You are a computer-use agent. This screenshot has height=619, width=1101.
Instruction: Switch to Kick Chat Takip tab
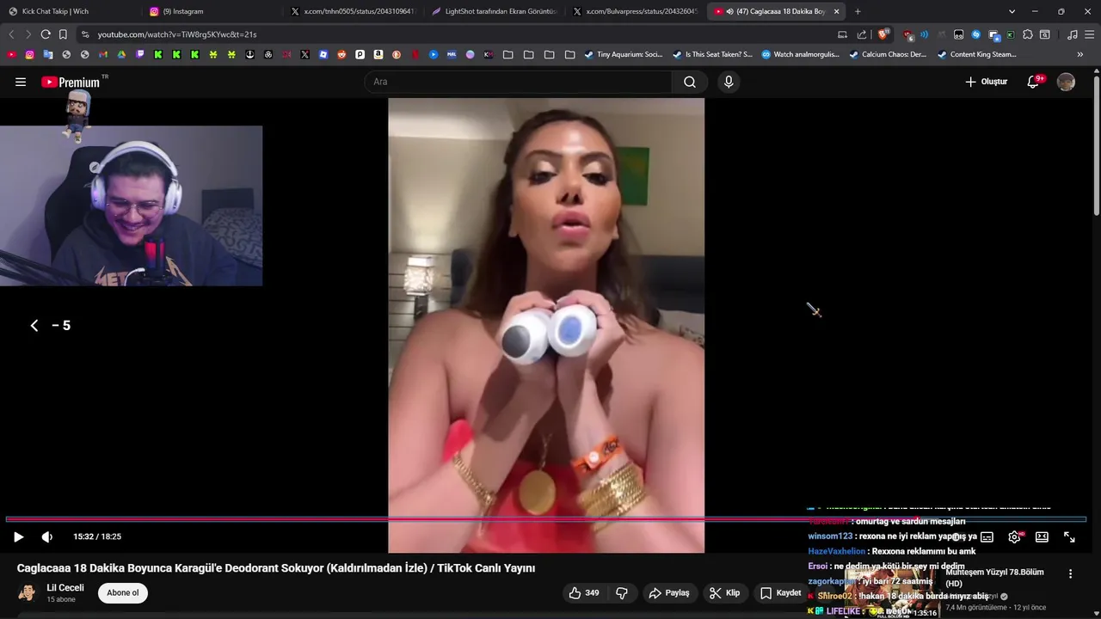(x=69, y=11)
